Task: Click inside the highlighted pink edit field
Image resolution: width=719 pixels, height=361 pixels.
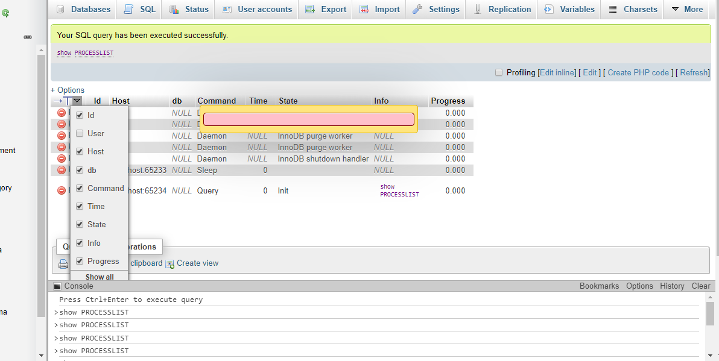Action: (308, 119)
